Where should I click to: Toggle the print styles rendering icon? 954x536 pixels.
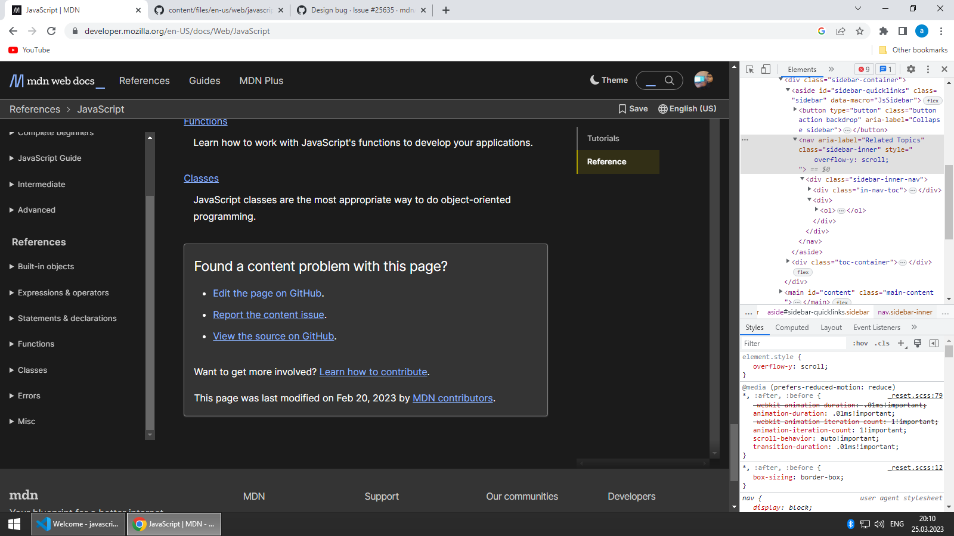pos(918,343)
